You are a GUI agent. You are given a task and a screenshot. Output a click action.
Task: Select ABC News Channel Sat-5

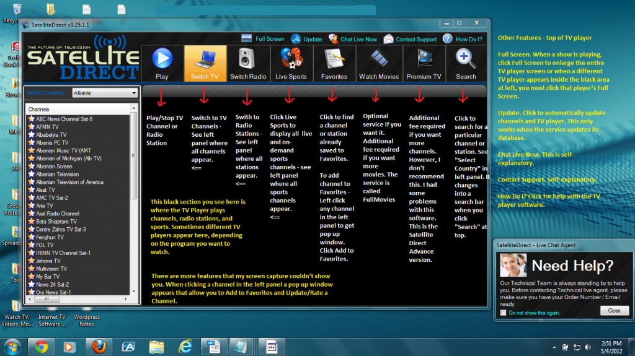[x=64, y=119]
